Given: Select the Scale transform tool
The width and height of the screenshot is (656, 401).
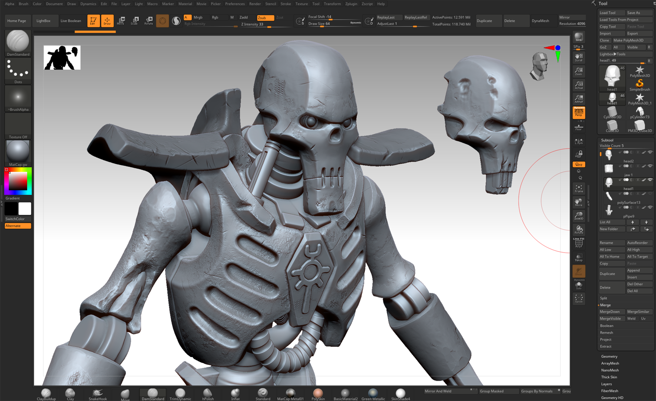Looking at the screenshot, I should (x=135, y=20).
